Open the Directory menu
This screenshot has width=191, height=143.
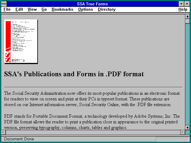pos(107,10)
